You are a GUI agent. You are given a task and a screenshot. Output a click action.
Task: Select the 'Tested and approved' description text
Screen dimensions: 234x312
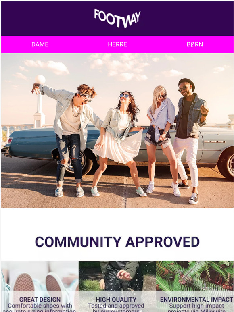(116, 306)
